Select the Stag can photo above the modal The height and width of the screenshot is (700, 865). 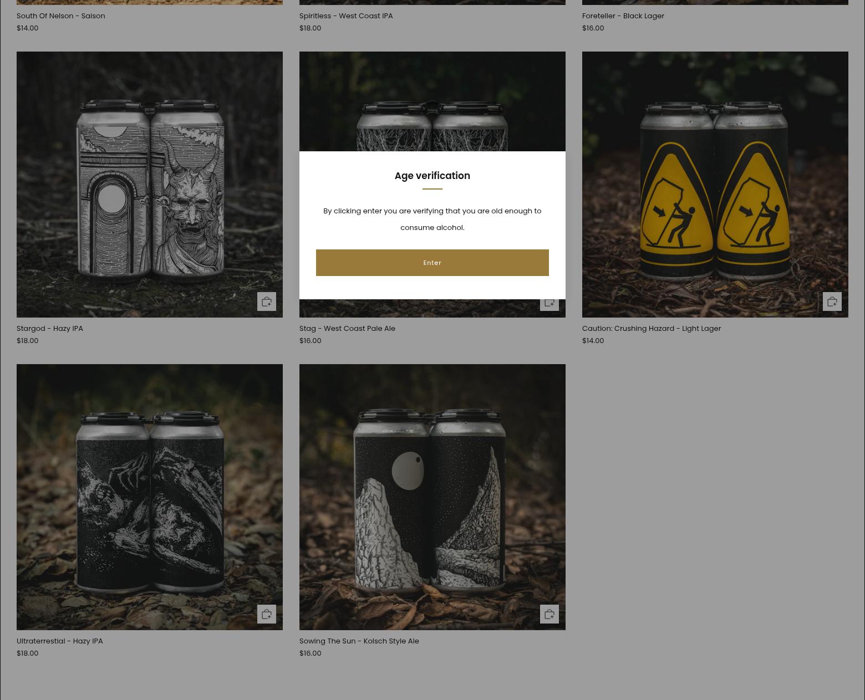(x=432, y=105)
